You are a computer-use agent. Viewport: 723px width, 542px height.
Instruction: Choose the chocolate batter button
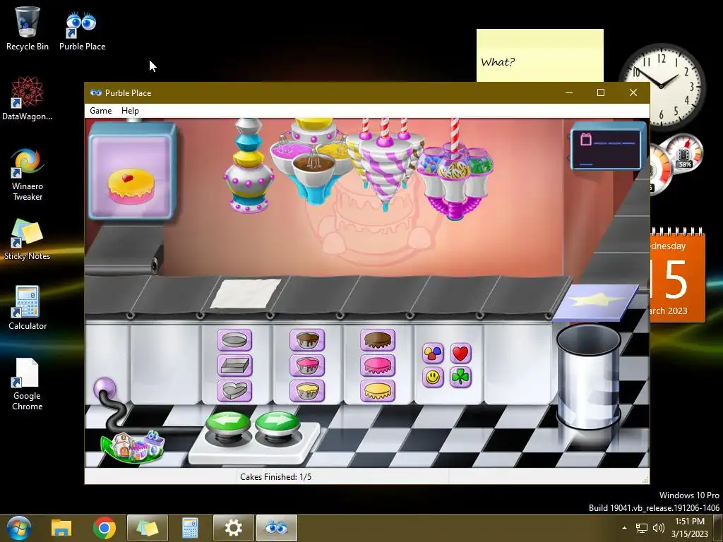[x=307, y=340]
